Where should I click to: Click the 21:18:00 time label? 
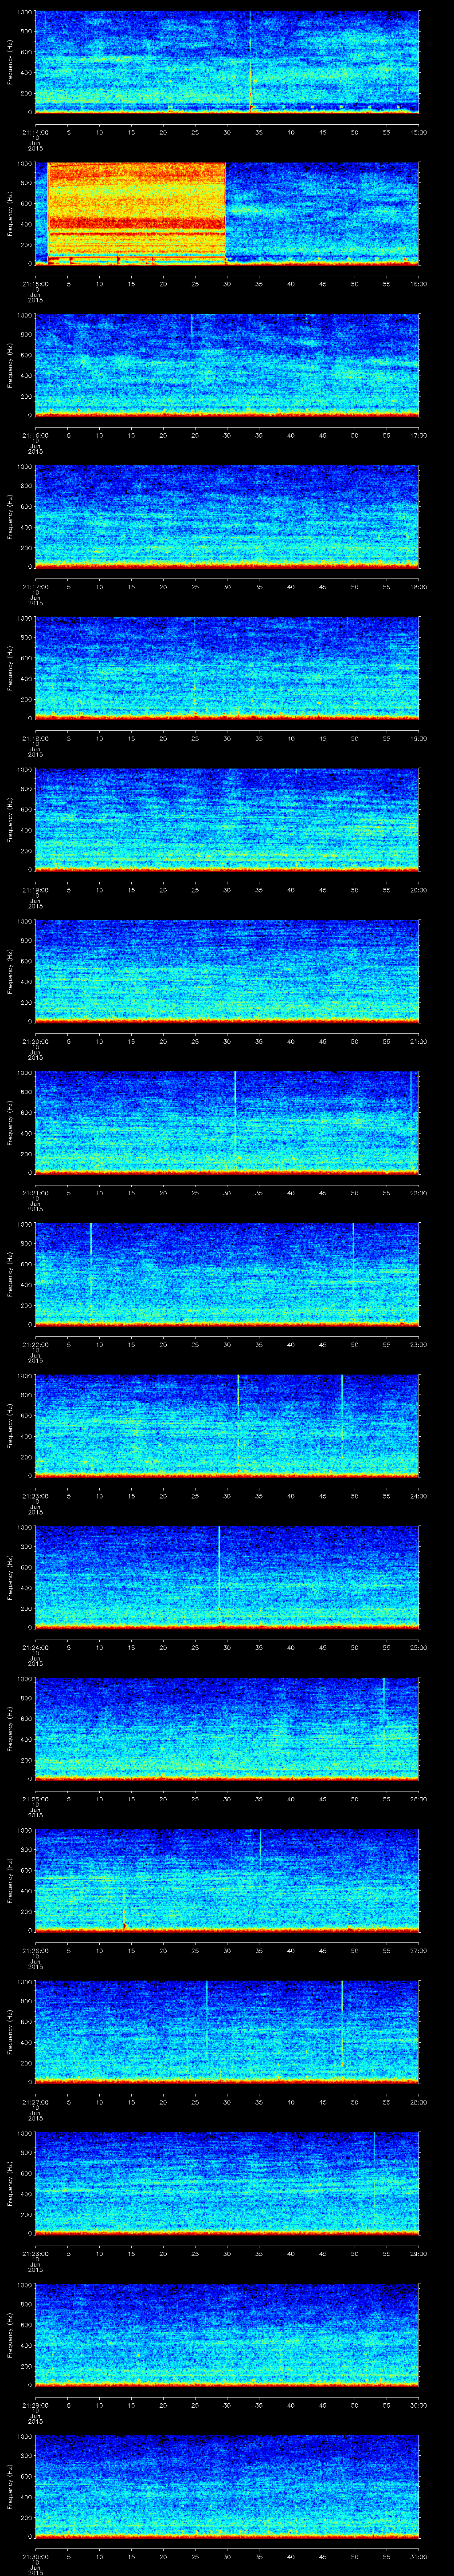pyautogui.click(x=35, y=738)
